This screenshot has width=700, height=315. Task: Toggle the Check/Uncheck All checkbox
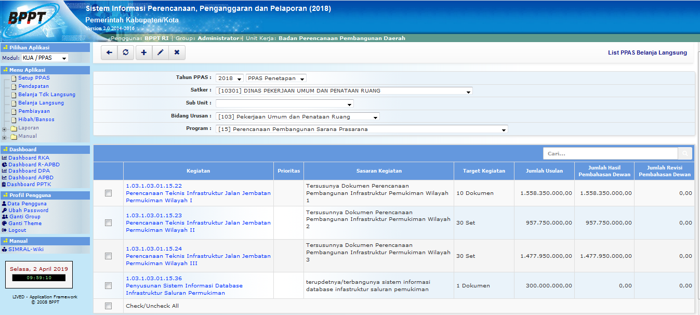pos(108,306)
